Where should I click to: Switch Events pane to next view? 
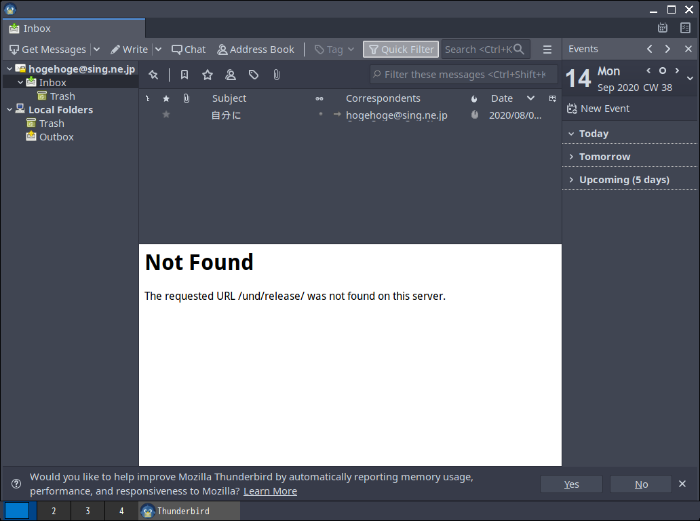[x=667, y=49]
